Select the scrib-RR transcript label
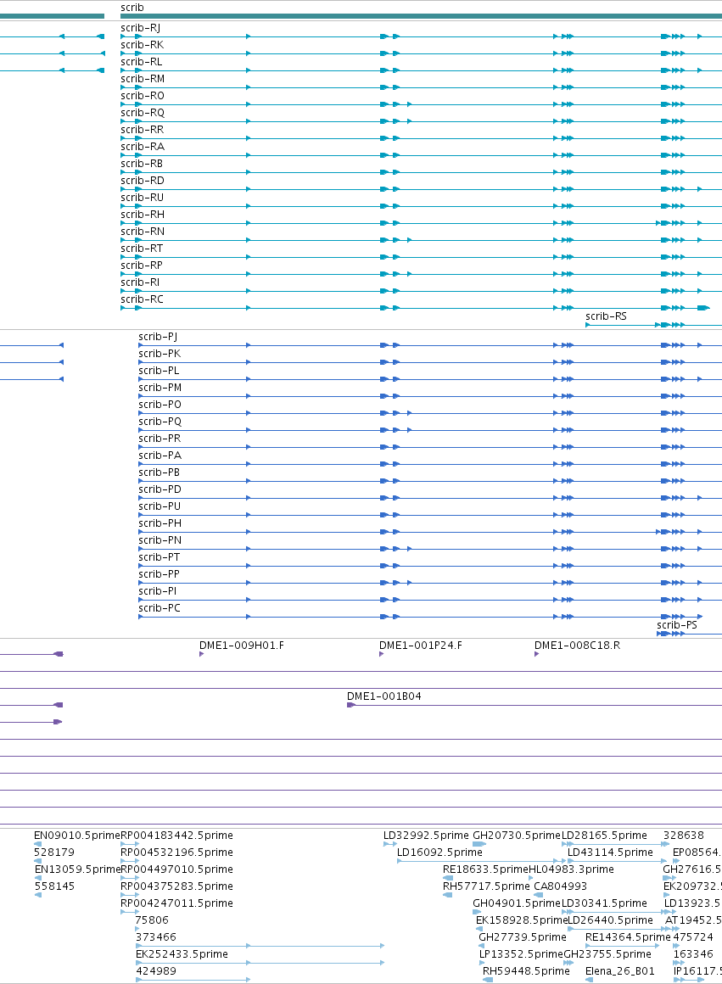The width and height of the screenshot is (722, 984). (142, 129)
